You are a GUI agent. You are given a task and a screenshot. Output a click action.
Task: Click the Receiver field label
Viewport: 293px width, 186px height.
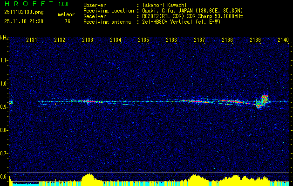pos(95,16)
